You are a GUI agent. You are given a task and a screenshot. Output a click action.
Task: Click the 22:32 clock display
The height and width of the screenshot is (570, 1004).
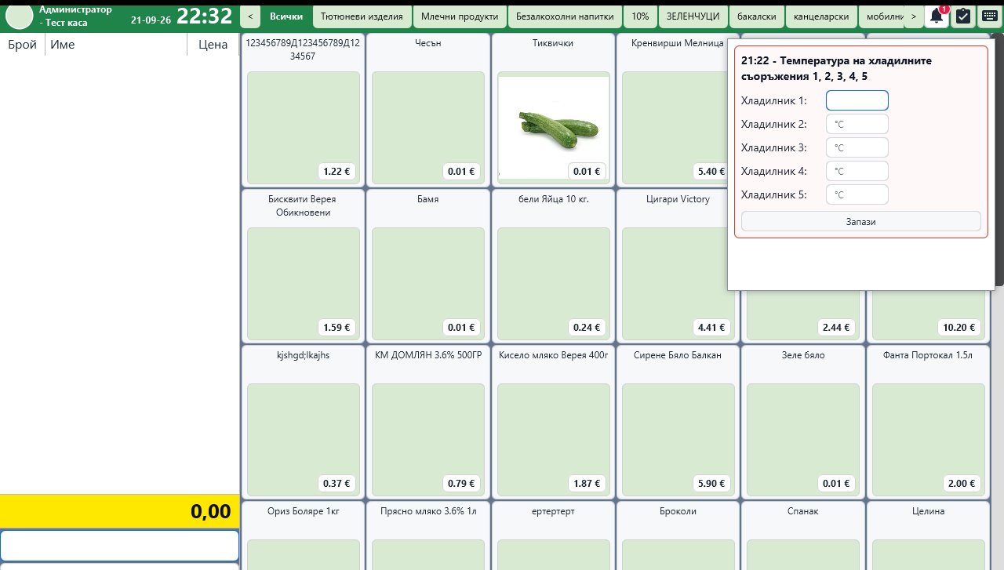204,16
